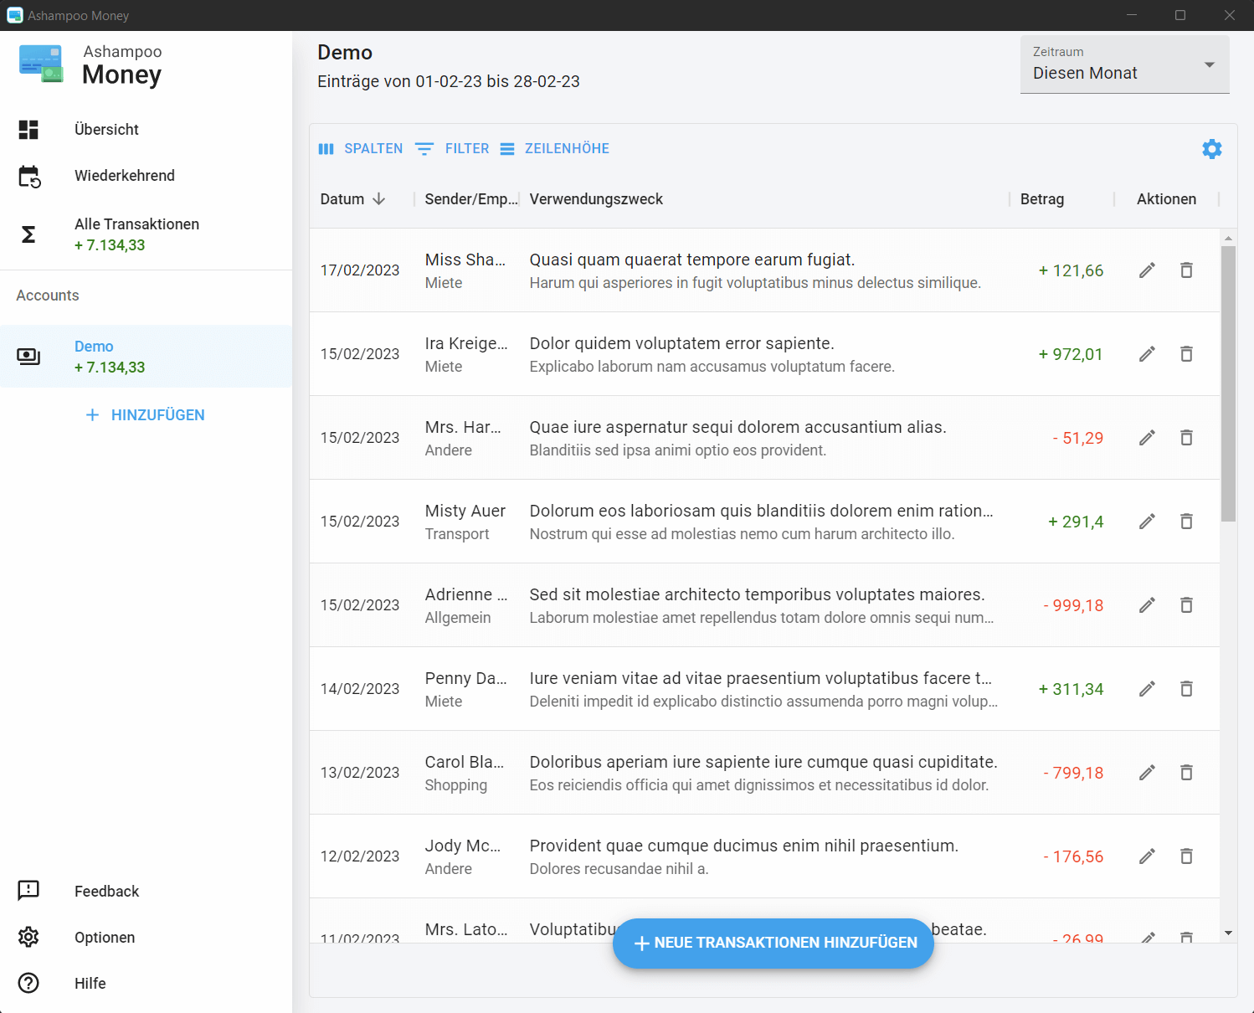Open the Zeitraum dropdown showing Diesen Monat
The width and height of the screenshot is (1254, 1013).
pos(1124,64)
